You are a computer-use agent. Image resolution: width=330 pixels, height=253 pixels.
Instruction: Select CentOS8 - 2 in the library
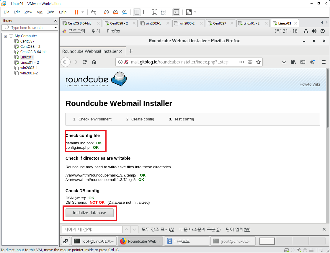click(30, 47)
